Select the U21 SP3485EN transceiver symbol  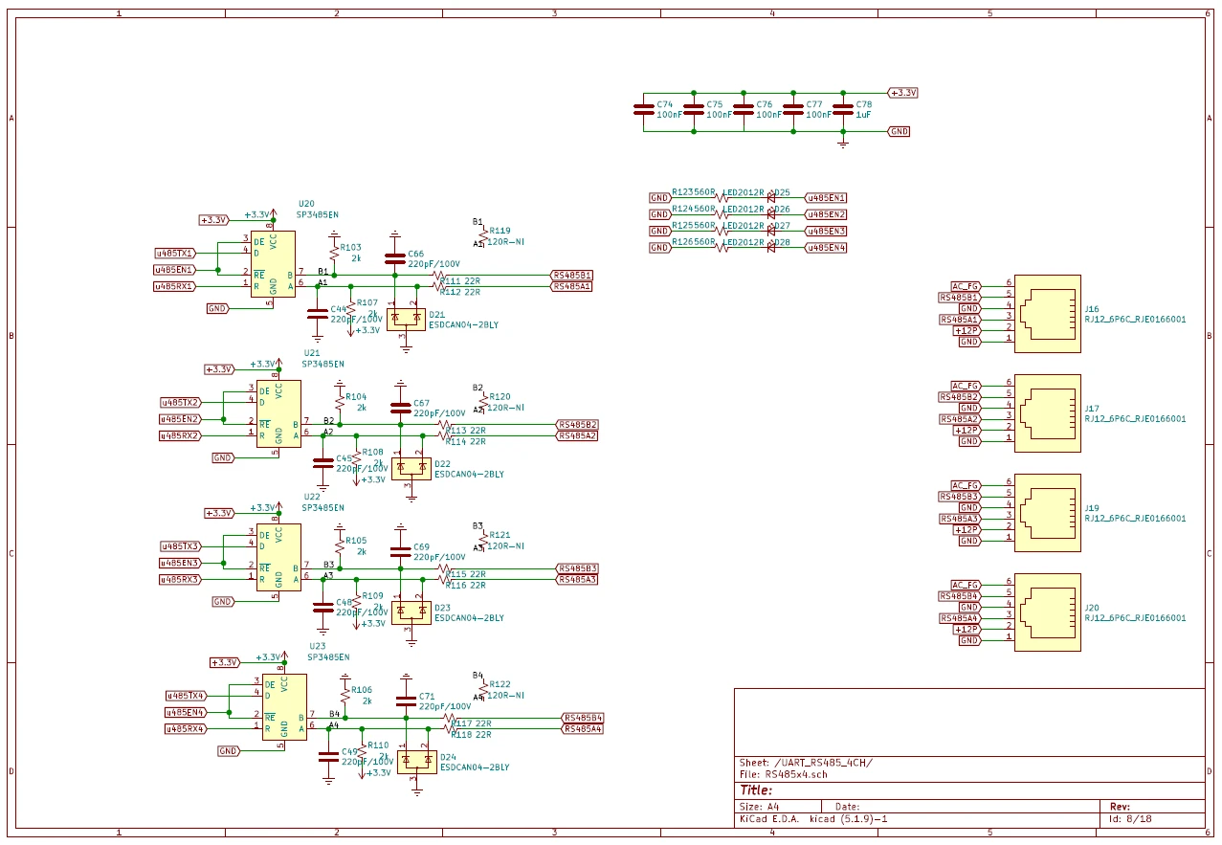click(x=279, y=413)
